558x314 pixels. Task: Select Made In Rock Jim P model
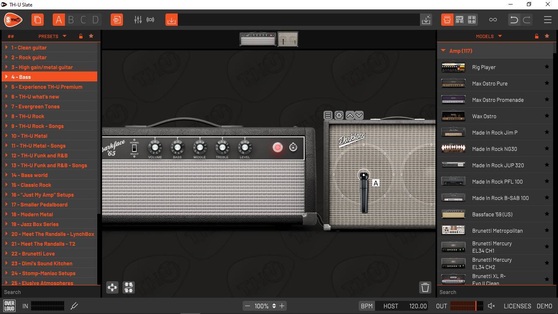pyautogui.click(x=496, y=132)
